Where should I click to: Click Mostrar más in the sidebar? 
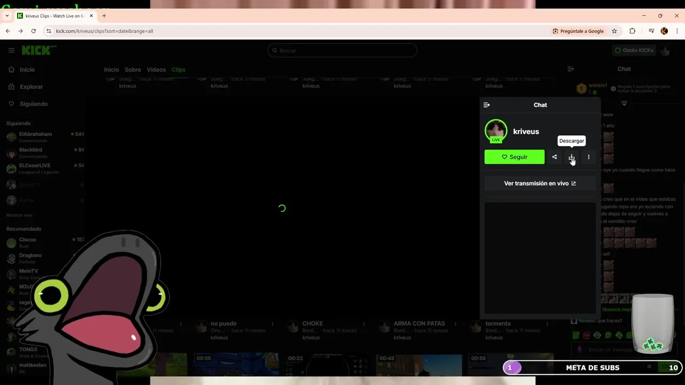[19, 215]
